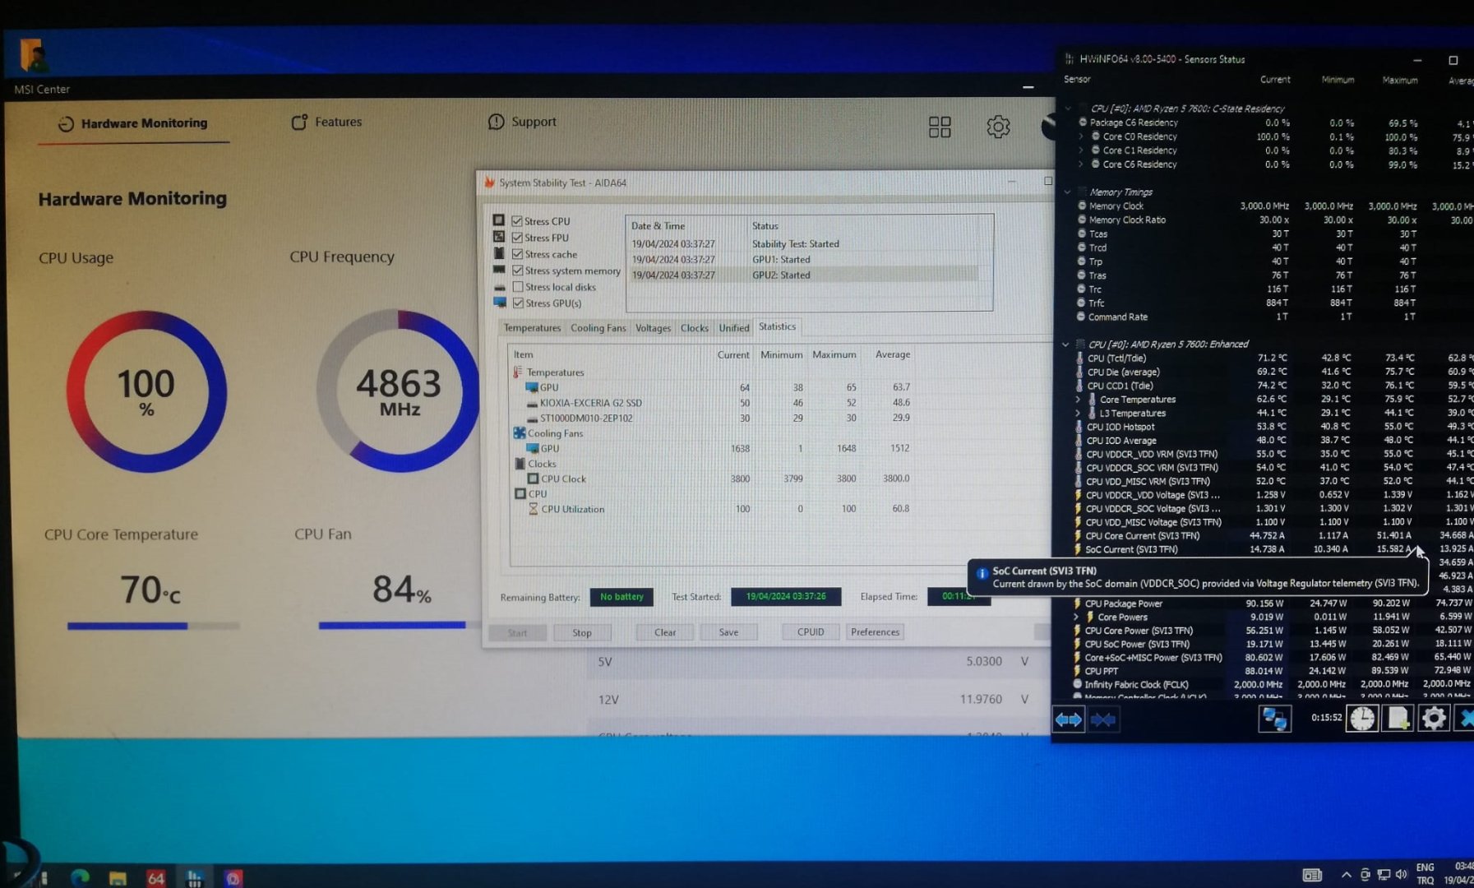
Task: Open CPUID from AIDA64 stability test
Action: (x=811, y=632)
